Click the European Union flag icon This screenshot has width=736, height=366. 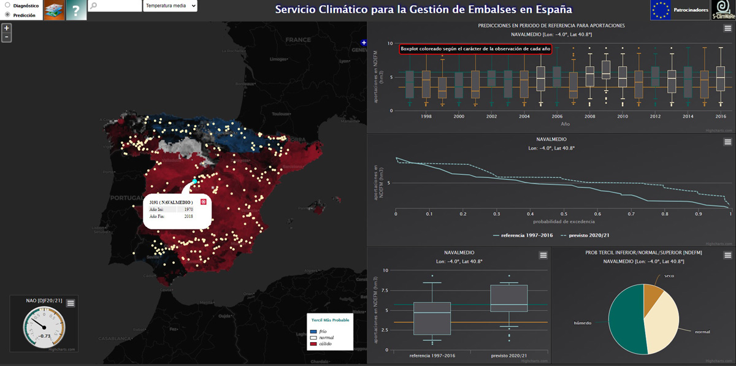click(661, 10)
